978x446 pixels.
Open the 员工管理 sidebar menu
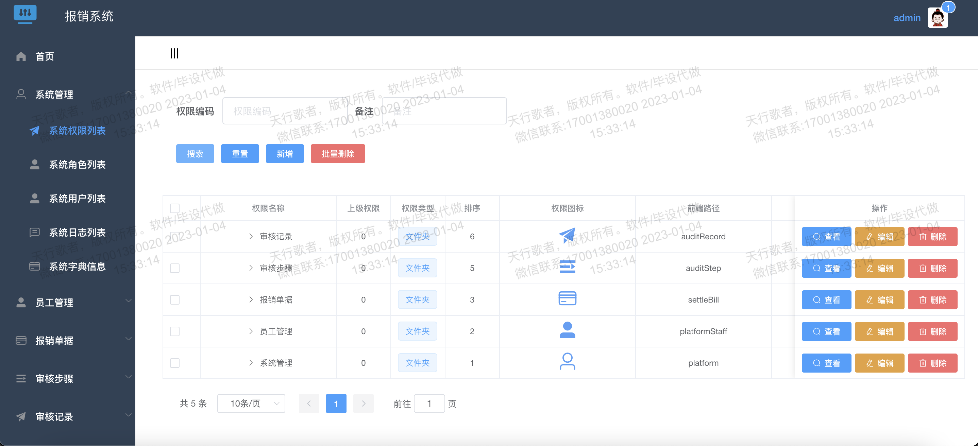54,303
